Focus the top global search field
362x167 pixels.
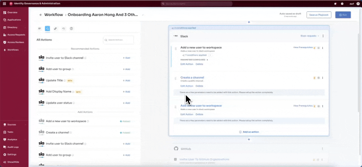pos(196,4)
